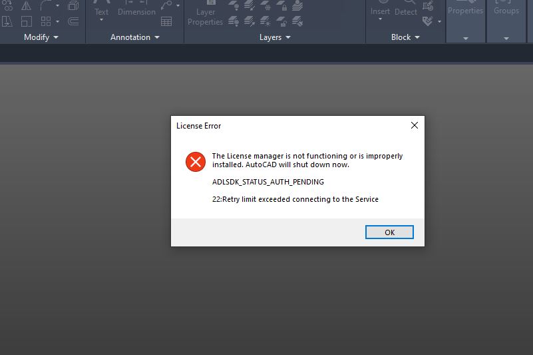
Task: Select the Explode tool in Modify panel
Action: coord(73,5)
